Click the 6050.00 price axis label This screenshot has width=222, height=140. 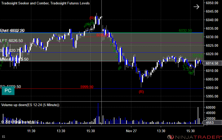point(212,3)
